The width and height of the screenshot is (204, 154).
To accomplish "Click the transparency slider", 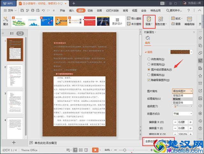I will tap(182, 106).
